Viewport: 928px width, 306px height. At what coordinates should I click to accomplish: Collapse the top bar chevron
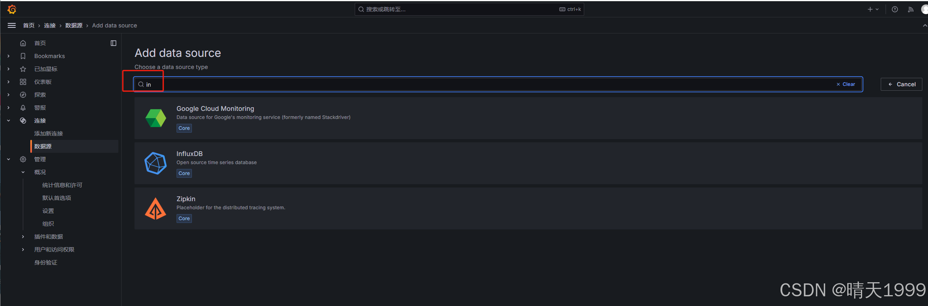(x=925, y=25)
